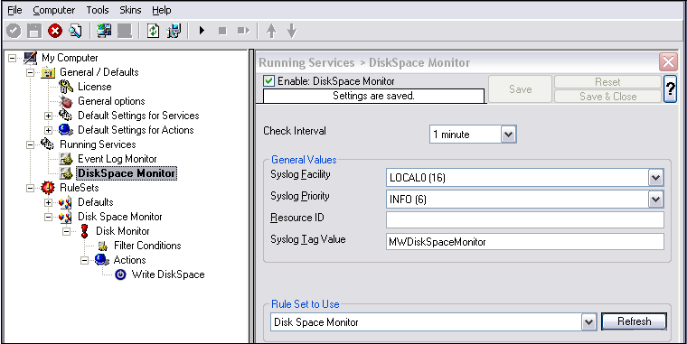The height and width of the screenshot is (344, 687).
Task: Collapse the Running Services node
Action: tap(30, 144)
